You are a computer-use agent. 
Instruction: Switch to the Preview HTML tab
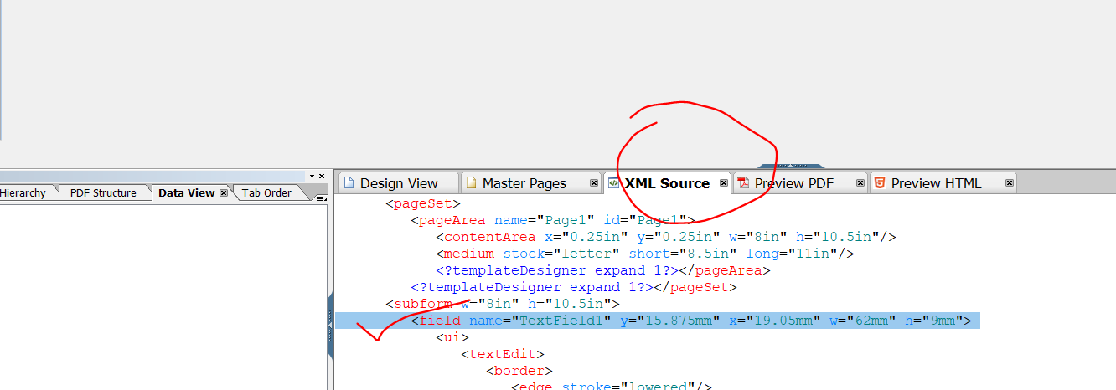[x=935, y=183]
